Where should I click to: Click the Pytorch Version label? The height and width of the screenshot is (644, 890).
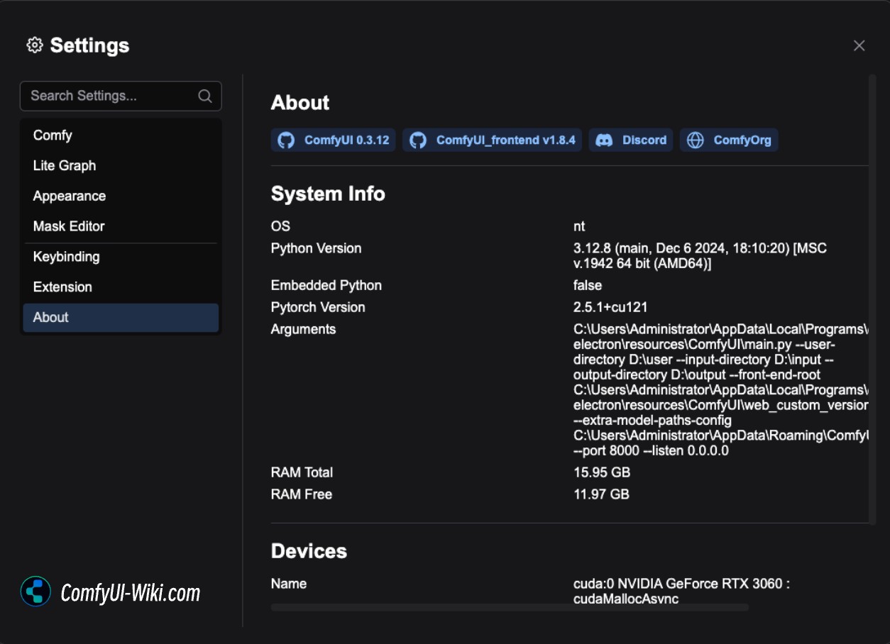tap(318, 307)
